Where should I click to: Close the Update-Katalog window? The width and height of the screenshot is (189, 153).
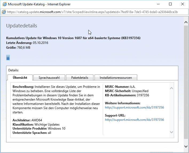click(x=183, y=4)
